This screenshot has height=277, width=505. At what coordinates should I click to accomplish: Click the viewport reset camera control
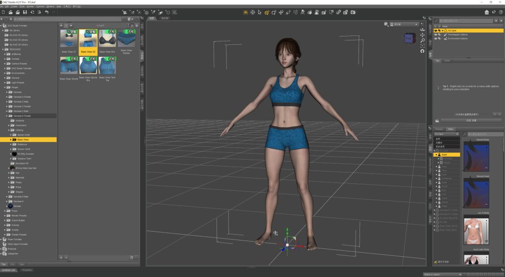pos(422,51)
